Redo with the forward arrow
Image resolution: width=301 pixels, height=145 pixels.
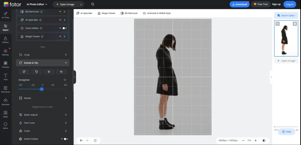[x=87, y=140]
